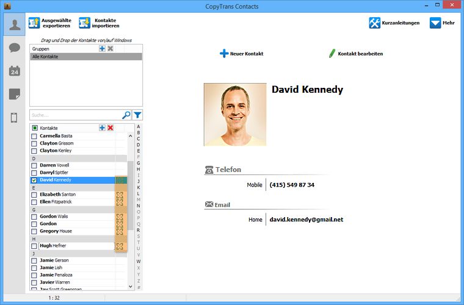Jump to letter R in alphabet index
This screenshot has height=305, width=464.
[138, 230]
